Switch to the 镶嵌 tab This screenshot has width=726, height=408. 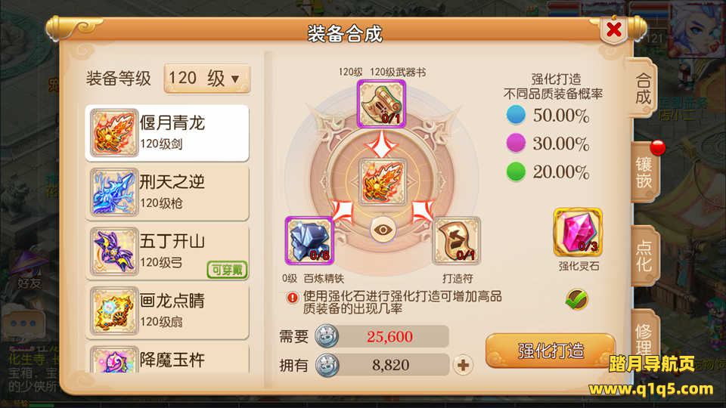click(x=644, y=172)
